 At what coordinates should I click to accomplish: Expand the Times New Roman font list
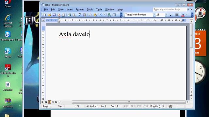[x=154, y=15]
